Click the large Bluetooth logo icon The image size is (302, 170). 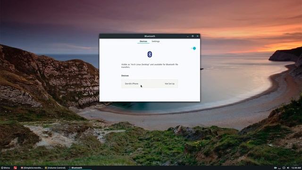click(x=150, y=54)
